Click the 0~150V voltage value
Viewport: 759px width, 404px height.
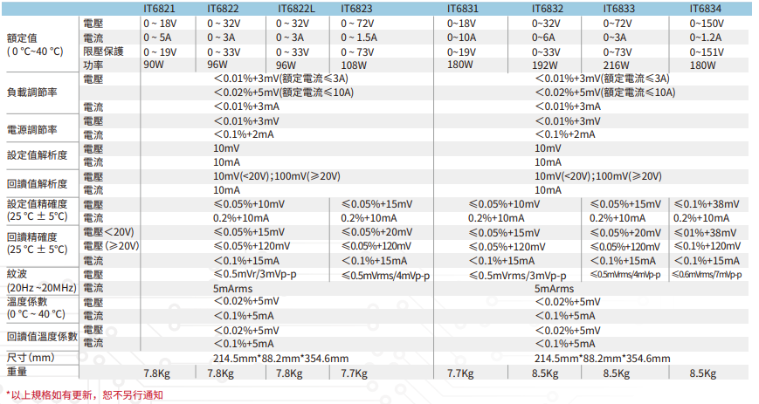707,24
